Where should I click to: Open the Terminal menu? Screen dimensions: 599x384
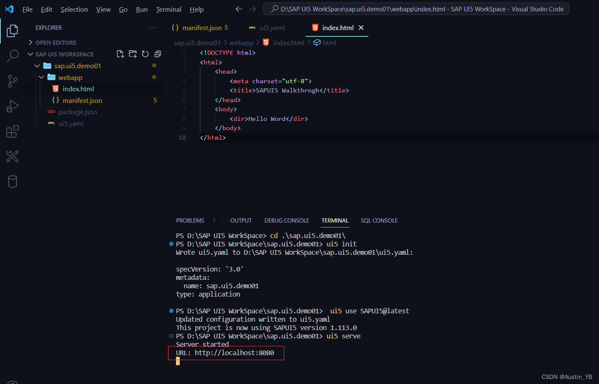pos(168,9)
